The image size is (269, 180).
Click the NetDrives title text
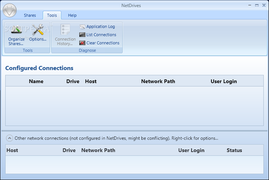pos(131,6)
